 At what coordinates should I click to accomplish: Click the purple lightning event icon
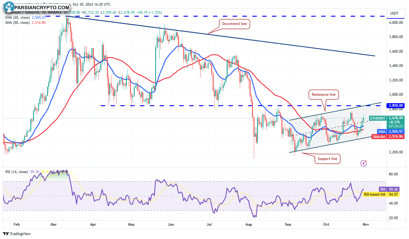pos(363,163)
